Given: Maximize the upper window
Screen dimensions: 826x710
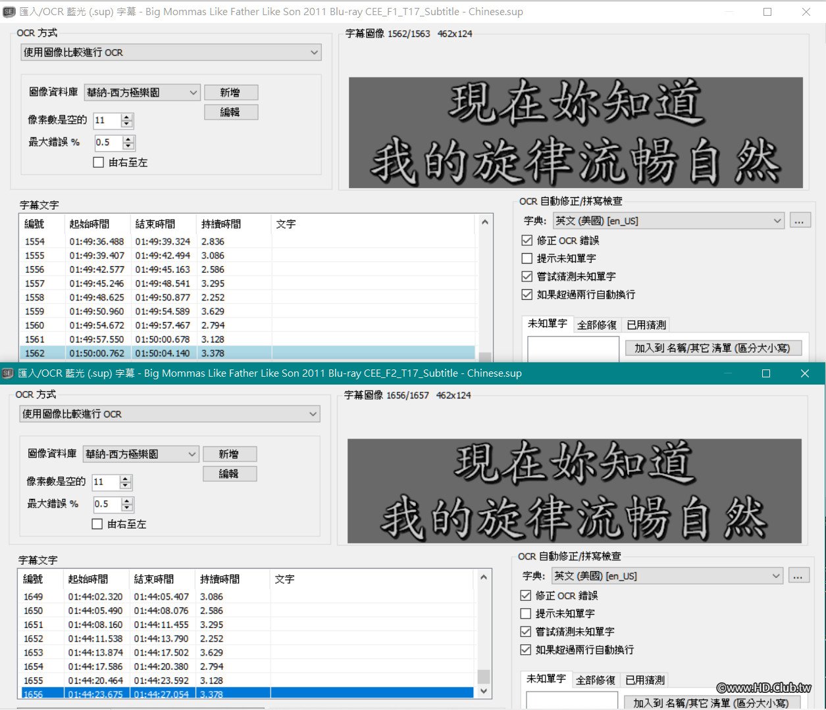Looking at the screenshot, I should pos(767,12).
